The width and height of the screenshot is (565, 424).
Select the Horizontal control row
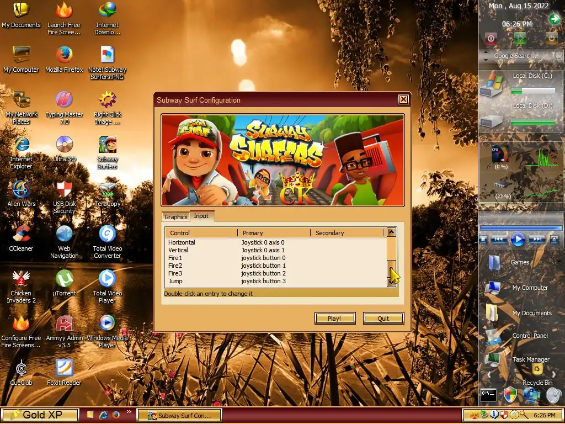pyautogui.click(x=276, y=242)
